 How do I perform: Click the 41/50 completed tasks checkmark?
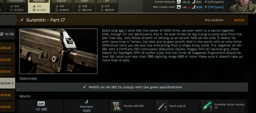[x=2, y=34]
